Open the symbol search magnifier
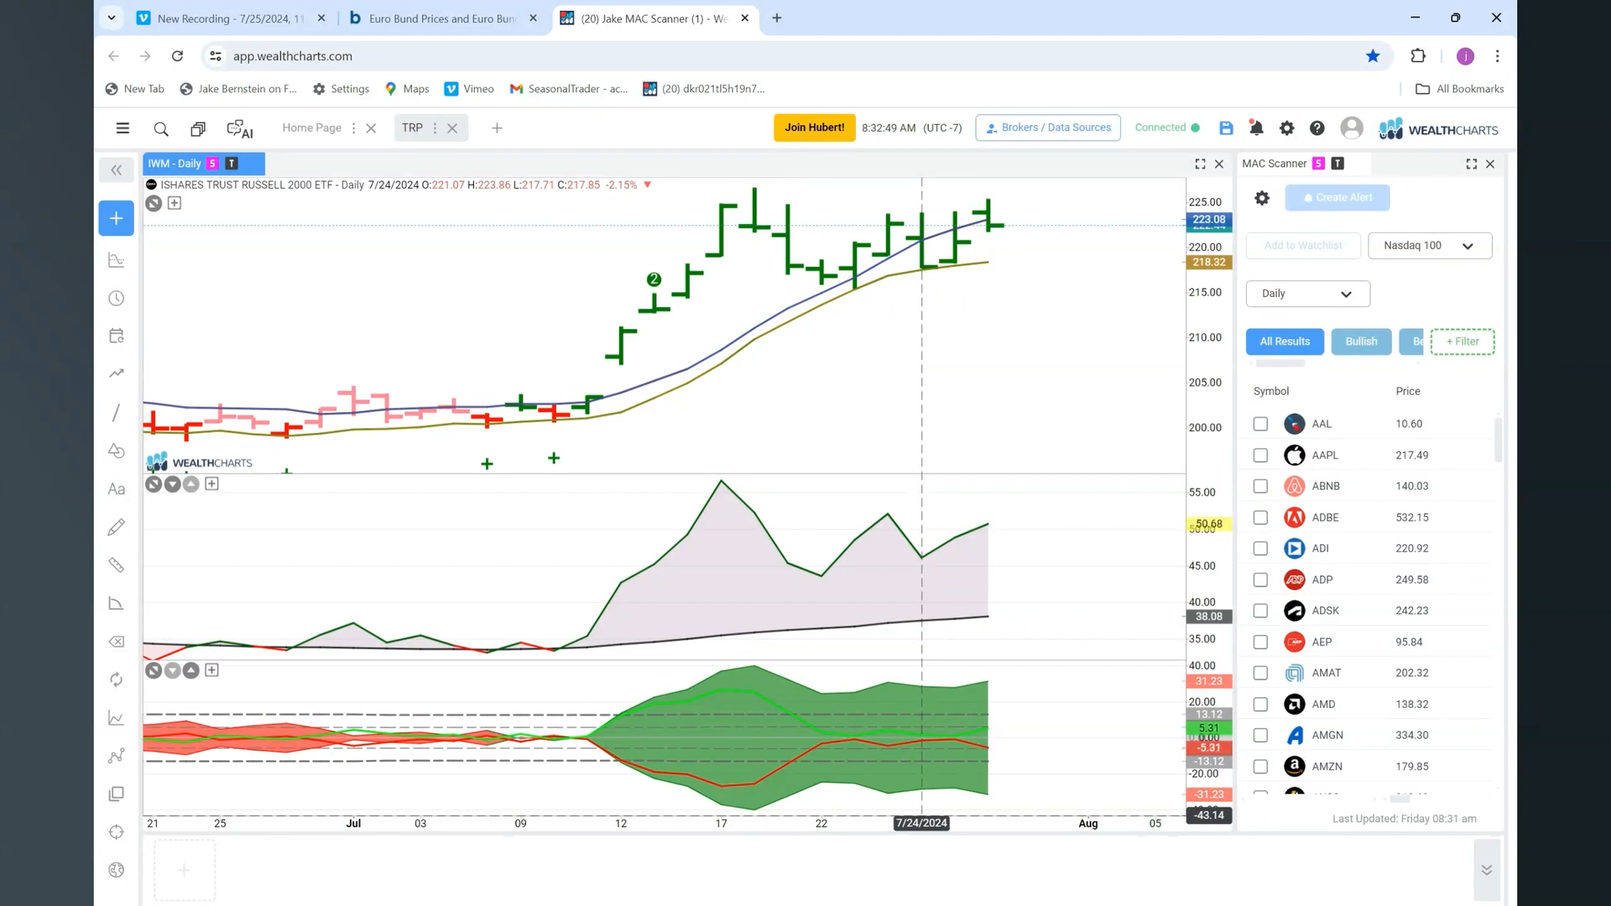 point(161,128)
